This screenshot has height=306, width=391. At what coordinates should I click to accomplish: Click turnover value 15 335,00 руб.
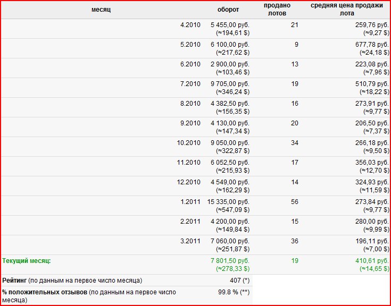click(x=228, y=202)
